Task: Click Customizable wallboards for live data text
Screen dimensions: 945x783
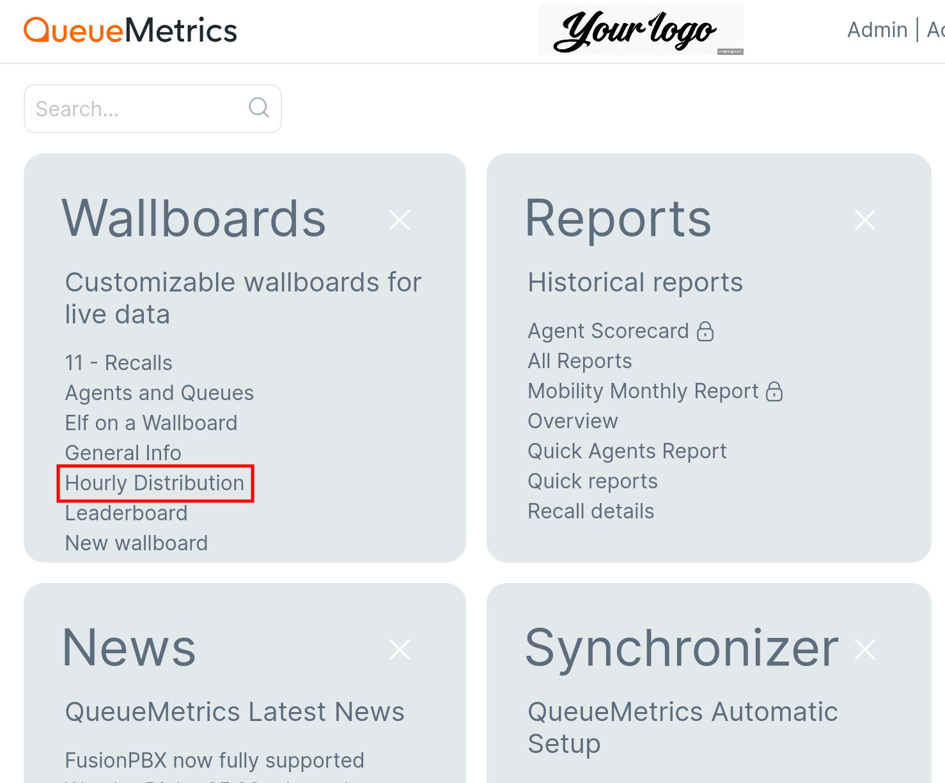Action: [x=243, y=298]
